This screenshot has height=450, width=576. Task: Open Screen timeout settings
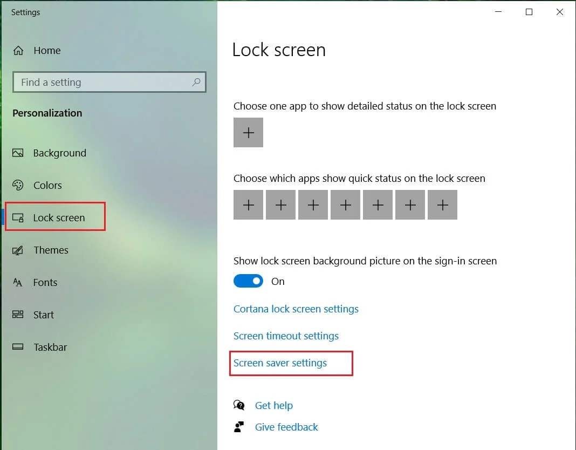[x=286, y=336]
